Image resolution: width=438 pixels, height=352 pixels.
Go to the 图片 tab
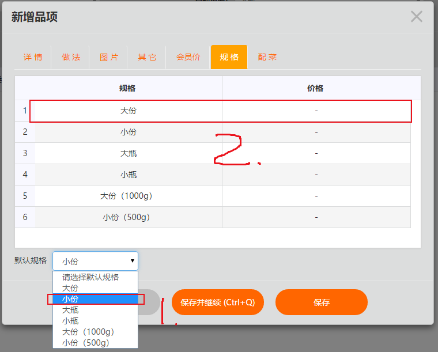click(109, 57)
